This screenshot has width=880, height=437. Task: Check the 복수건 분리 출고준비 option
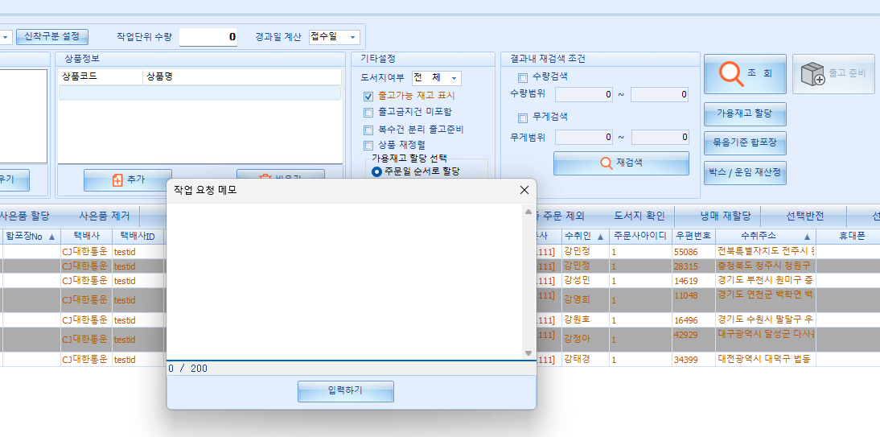coord(368,130)
